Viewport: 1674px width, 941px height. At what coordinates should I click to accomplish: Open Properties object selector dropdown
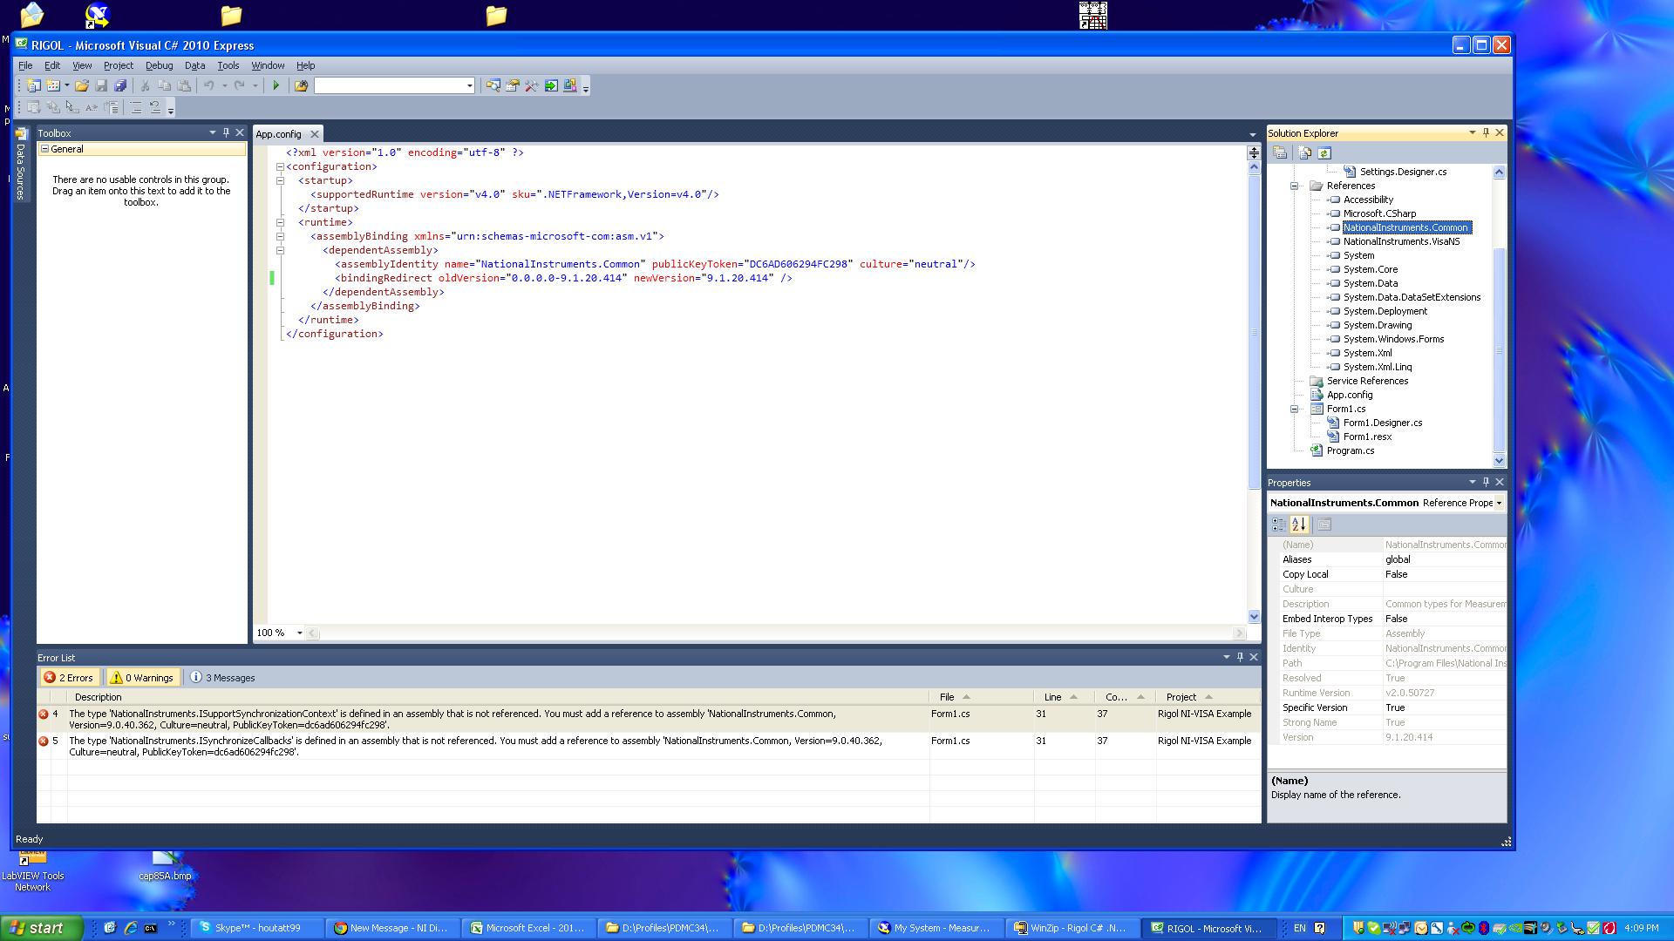click(x=1499, y=503)
